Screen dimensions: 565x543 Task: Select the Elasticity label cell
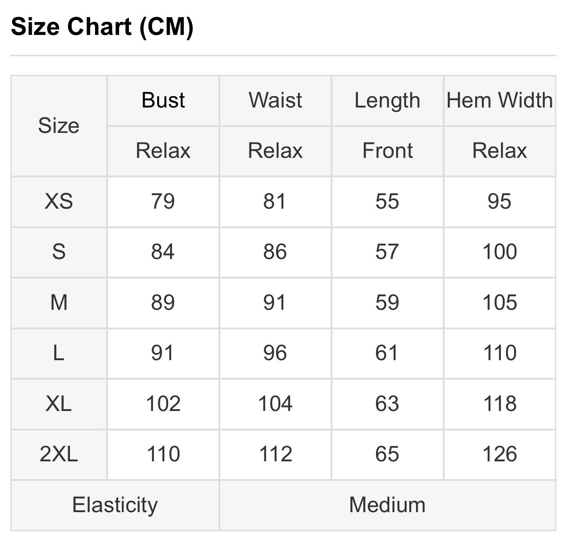pyautogui.click(x=115, y=505)
